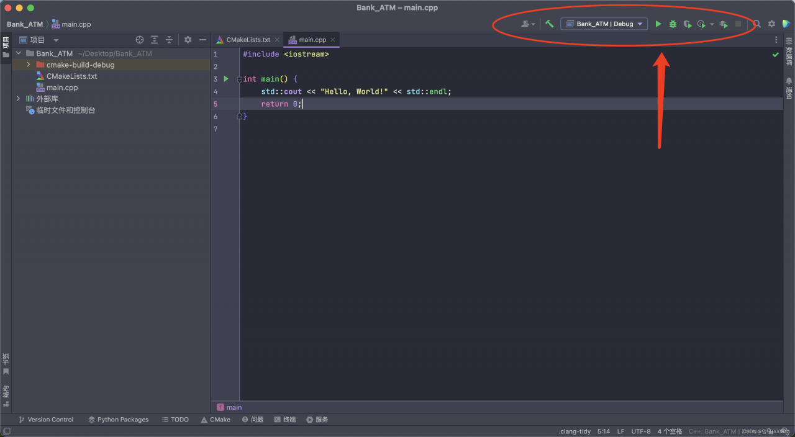Open the Version Control tool window
This screenshot has width=795, height=437.
pos(46,420)
